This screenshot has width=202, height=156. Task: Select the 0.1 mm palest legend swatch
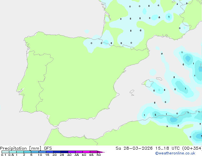(x=5, y=152)
